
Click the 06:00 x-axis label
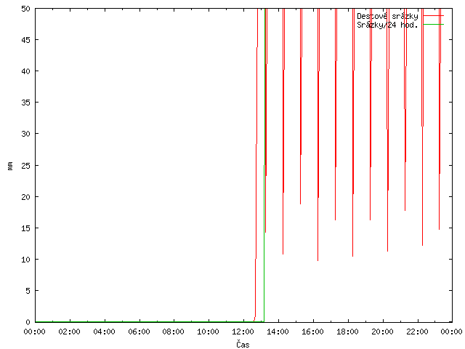tap(139, 332)
